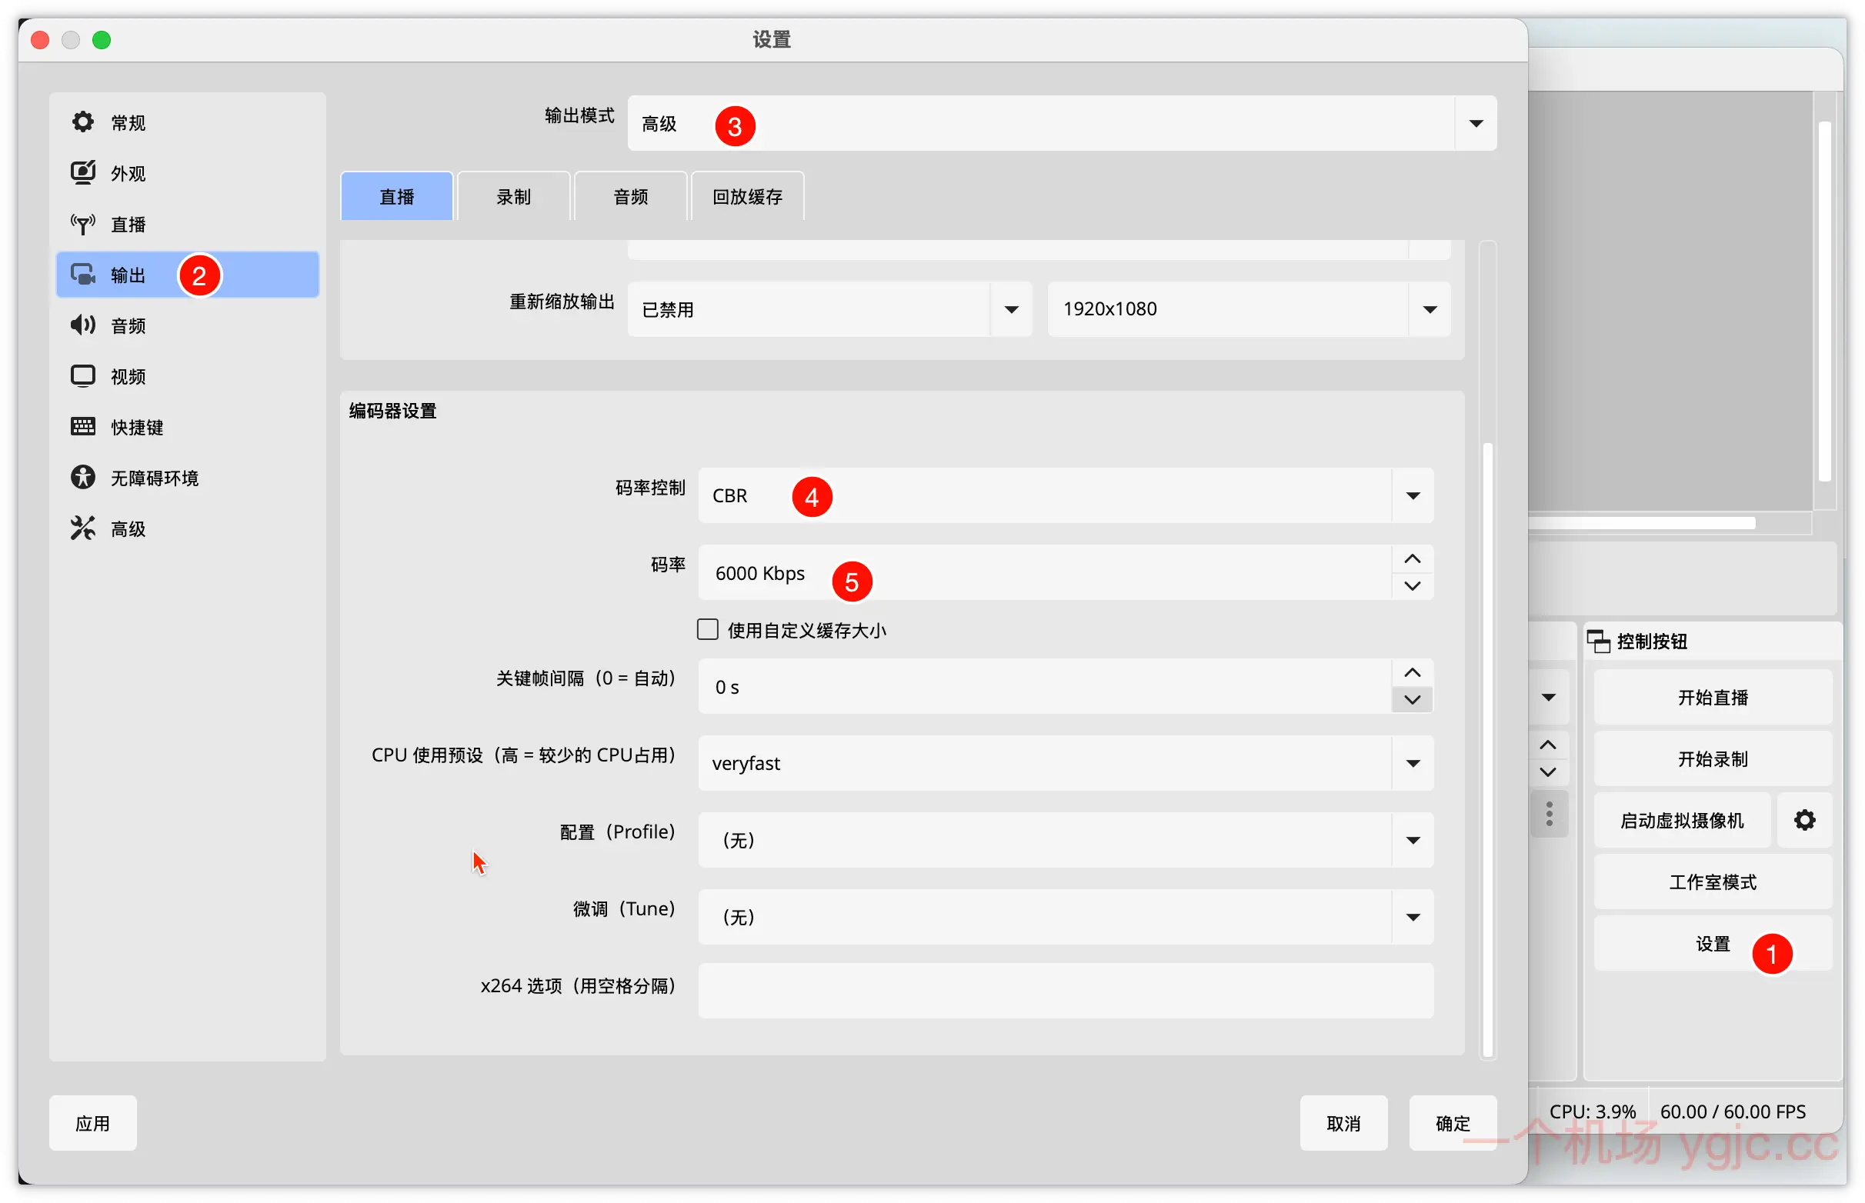Click the 开始录制 button
Image resolution: width=1865 pixels, height=1203 pixels.
pyautogui.click(x=1713, y=758)
